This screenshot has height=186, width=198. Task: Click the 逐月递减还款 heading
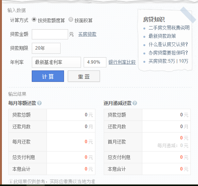[x=117, y=103]
